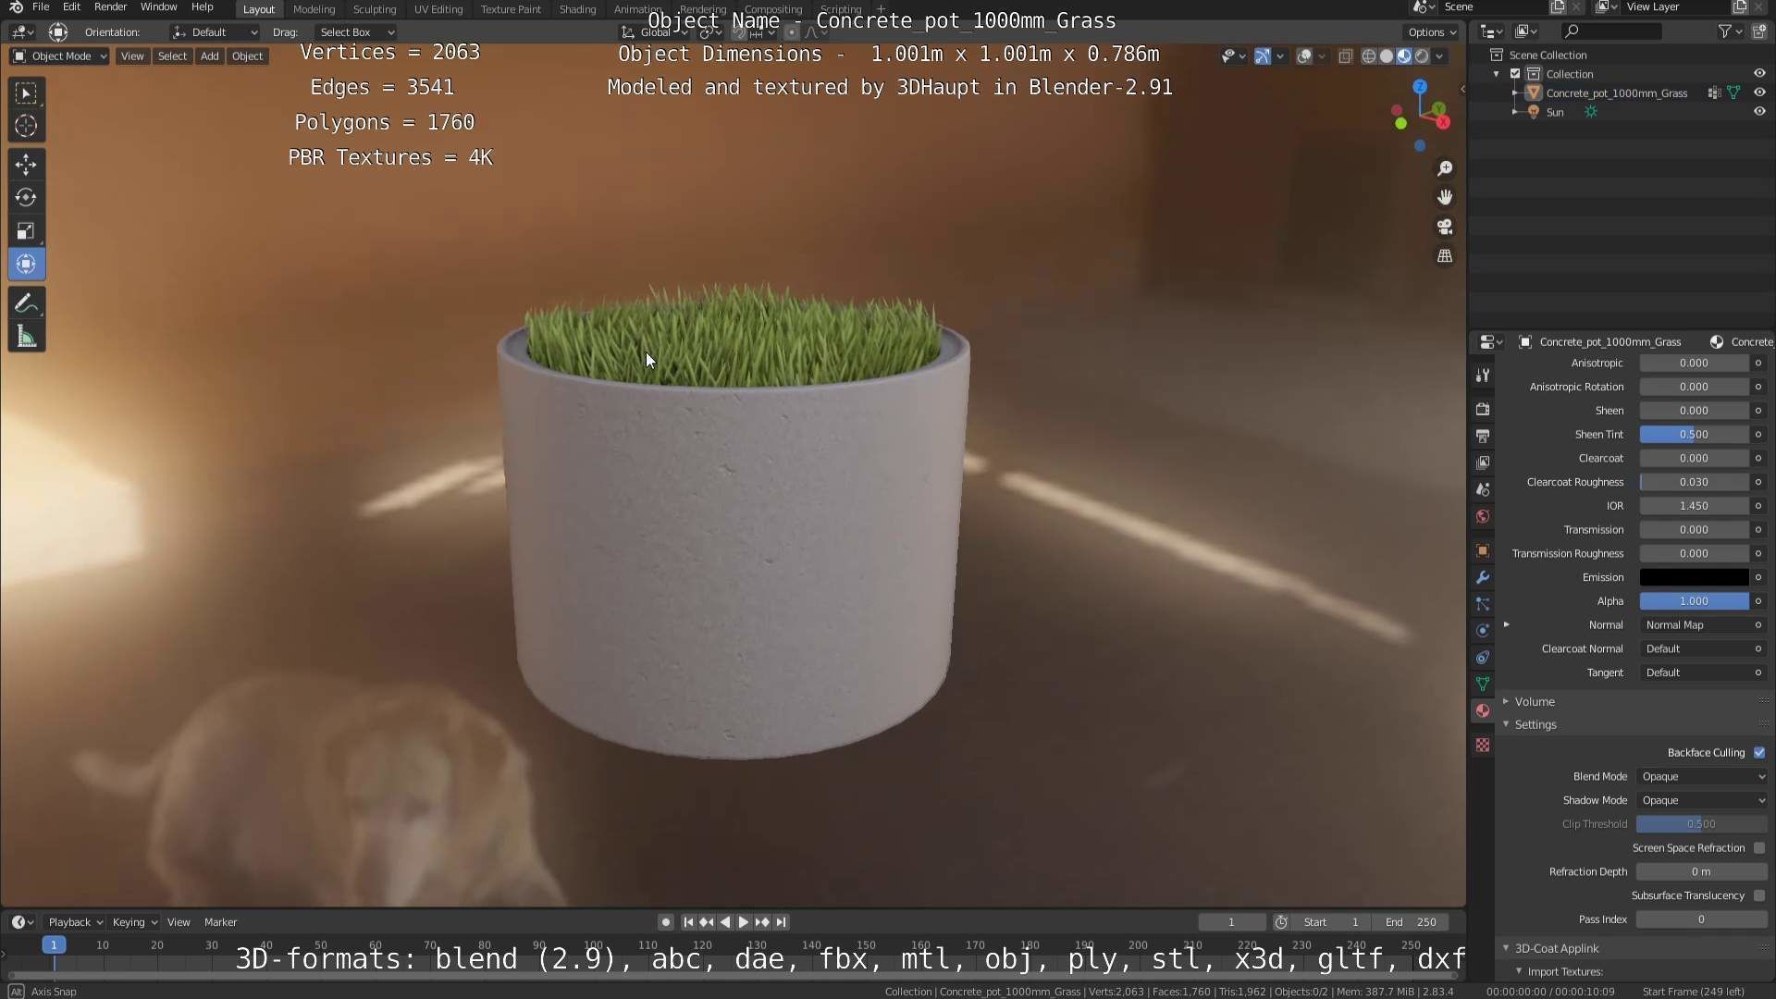Open the viewport Object menu

pyautogui.click(x=247, y=56)
